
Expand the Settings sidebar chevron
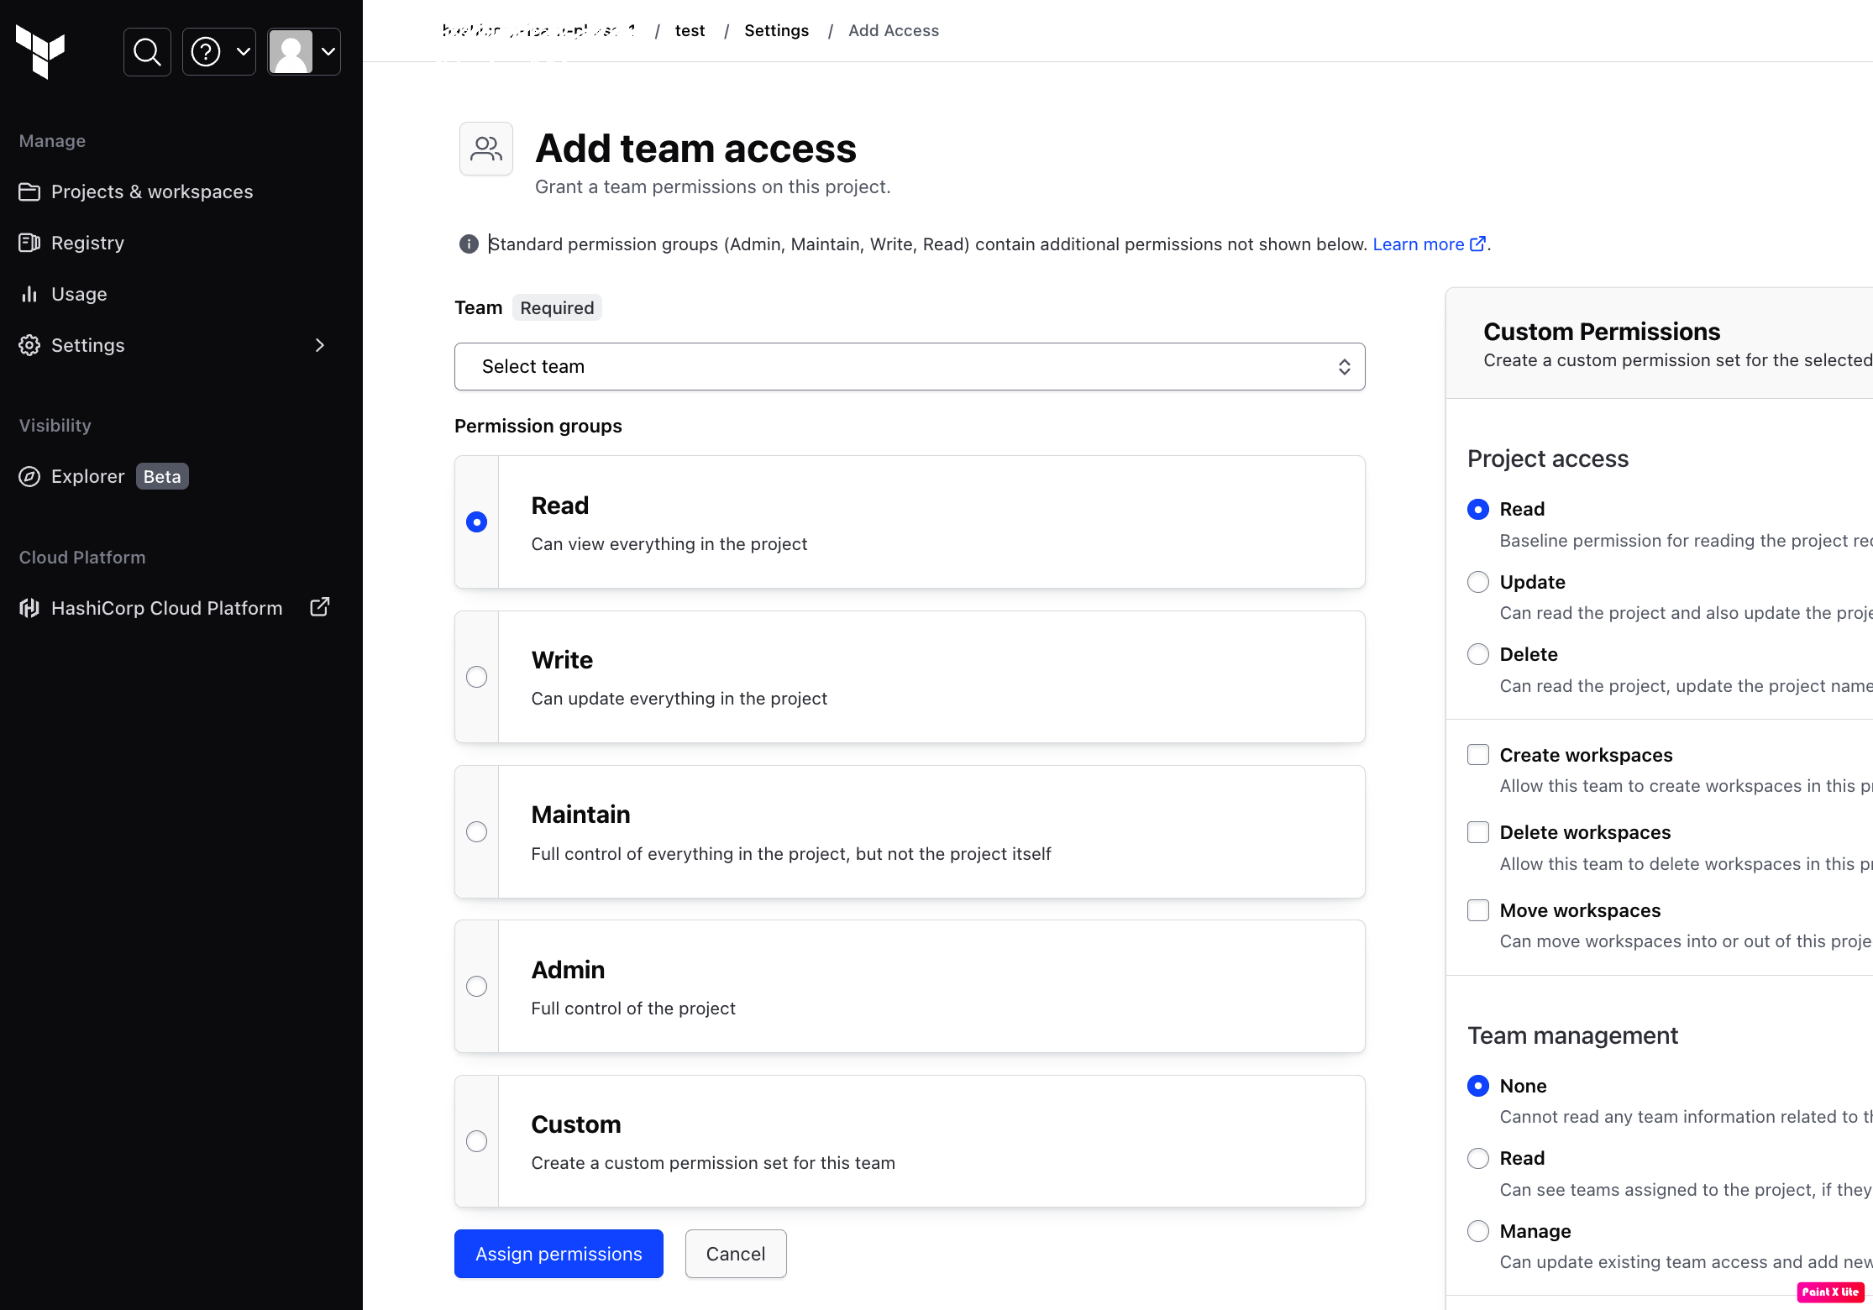[319, 345]
